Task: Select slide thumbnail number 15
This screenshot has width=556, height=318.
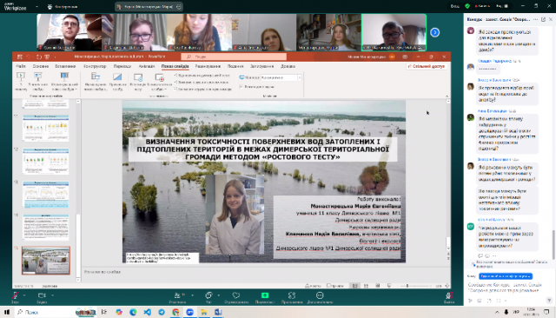Action: click(46, 261)
